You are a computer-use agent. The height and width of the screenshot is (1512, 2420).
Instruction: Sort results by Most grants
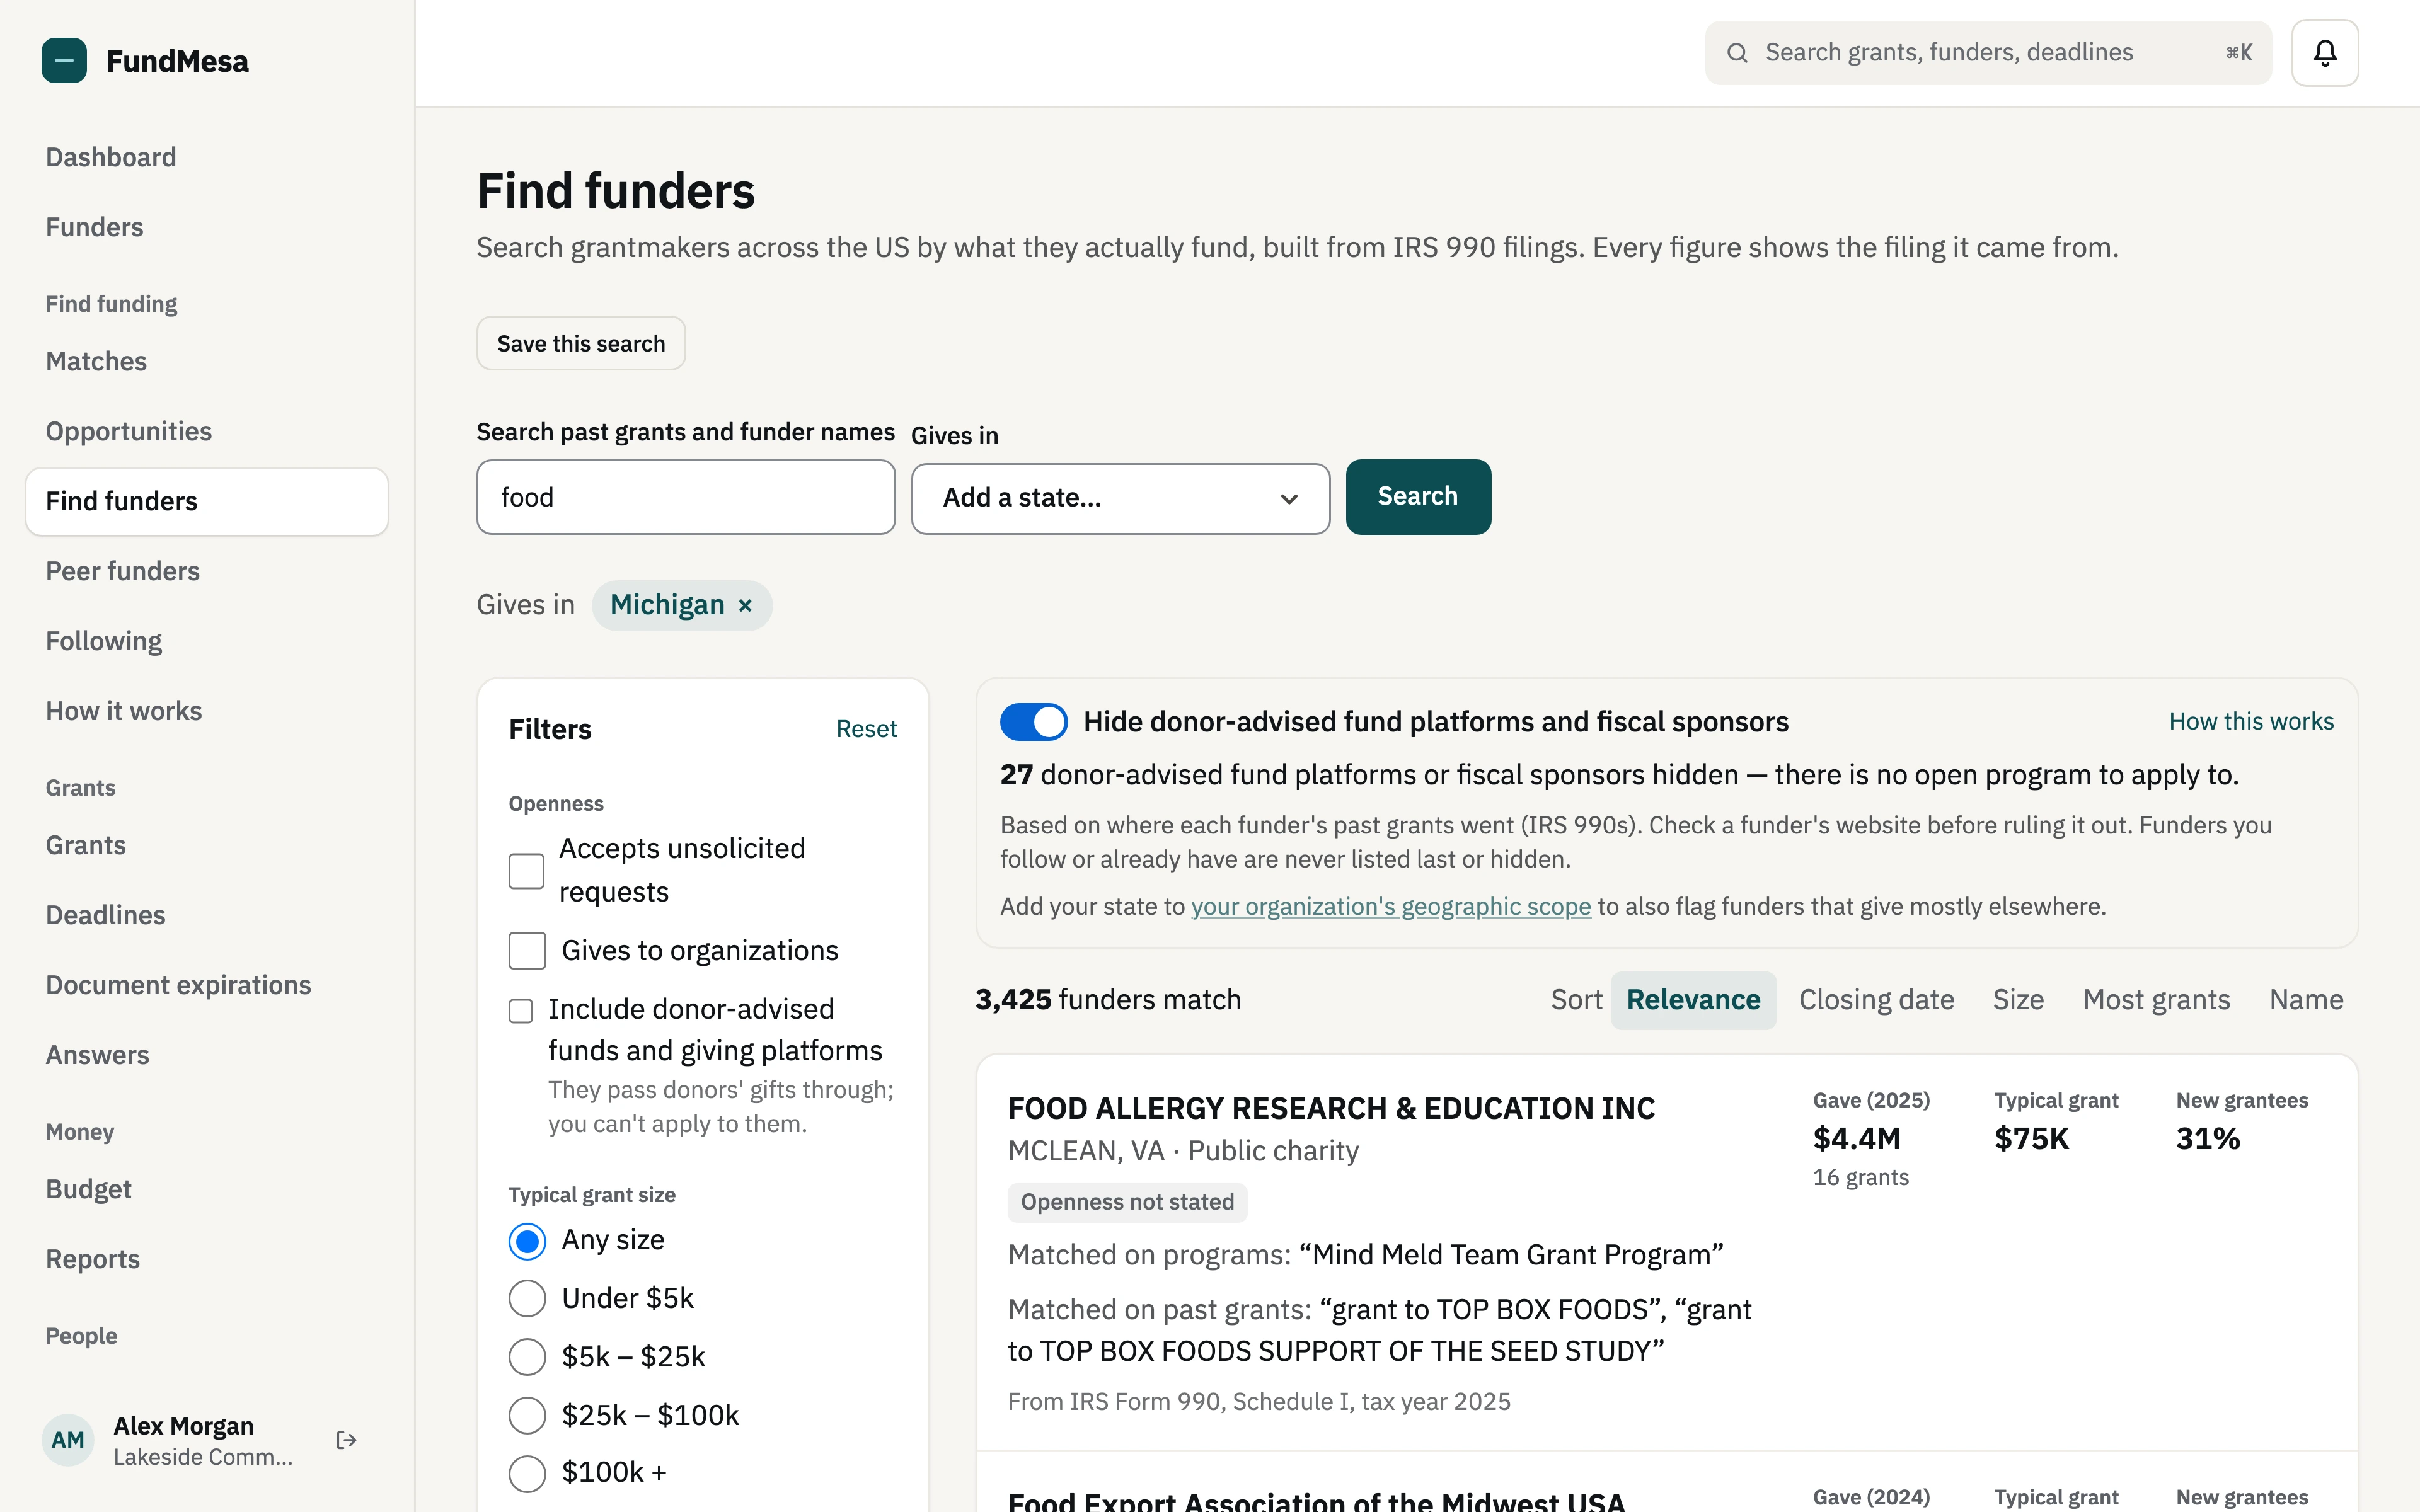(x=2156, y=1000)
